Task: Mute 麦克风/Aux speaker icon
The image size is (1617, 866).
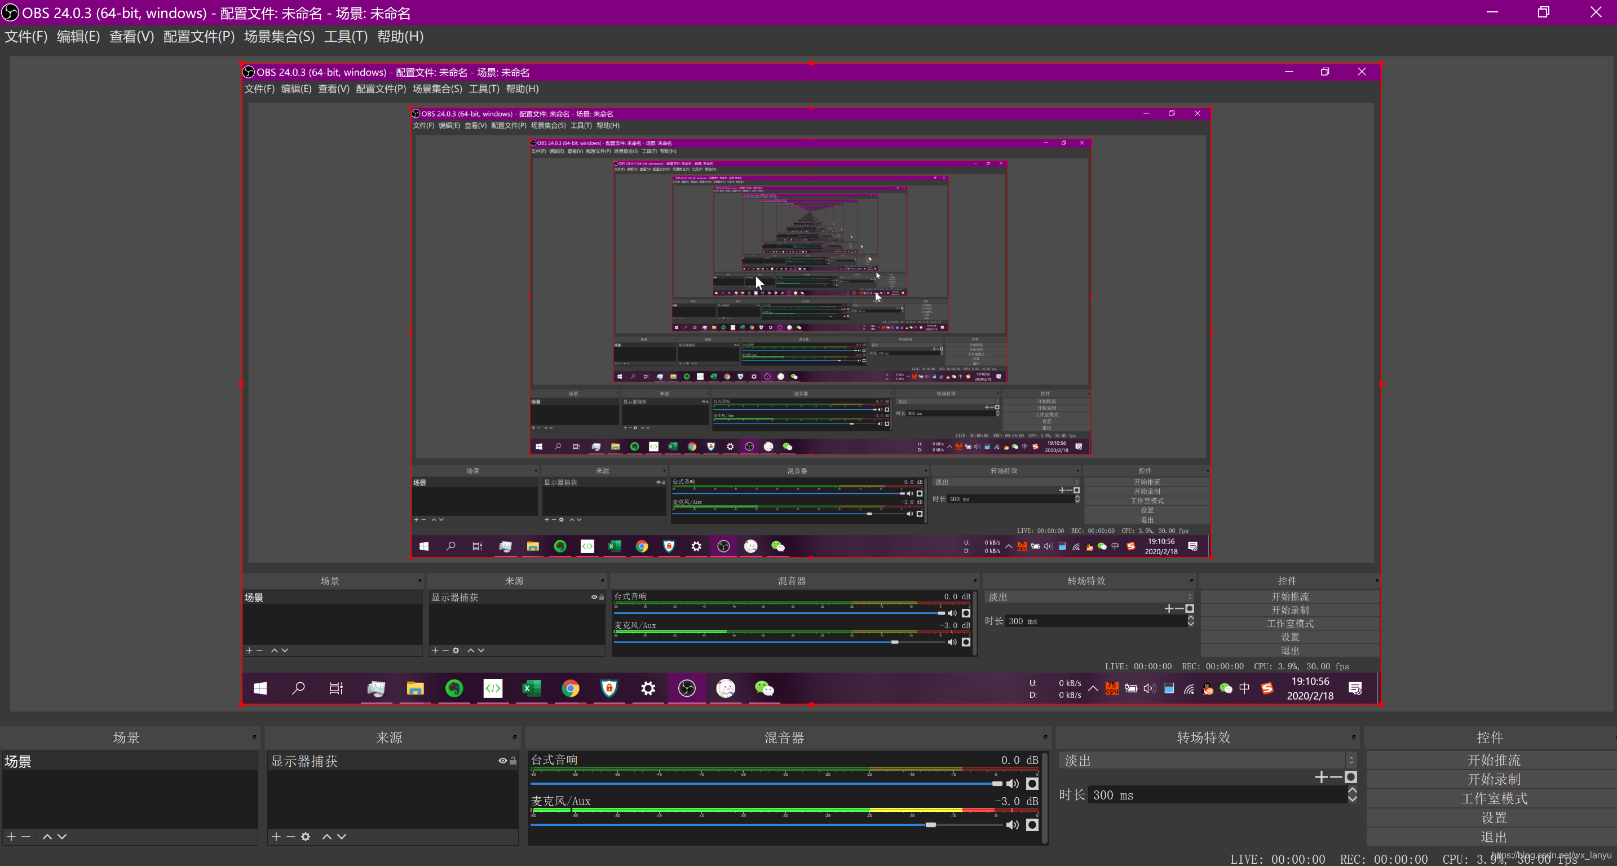Action: coord(1012,825)
